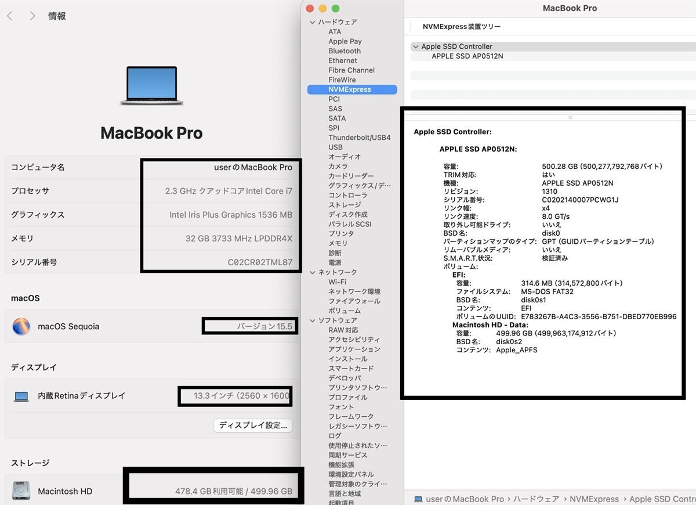Select NVMExpress in sidebar

click(352, 89)
